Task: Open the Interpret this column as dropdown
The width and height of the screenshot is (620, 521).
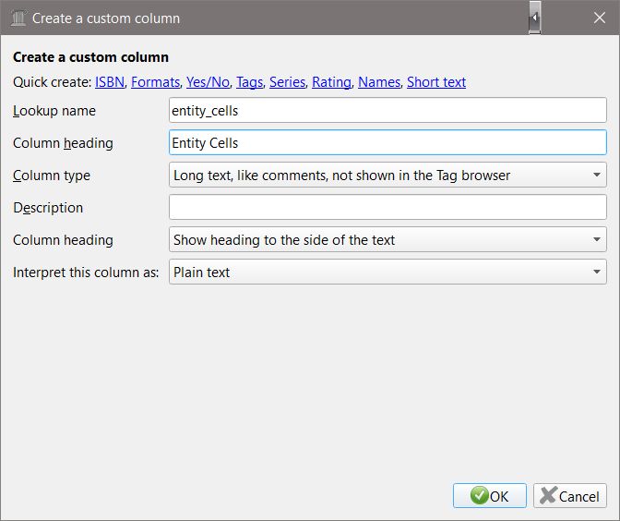Action: tap(387, 273)
